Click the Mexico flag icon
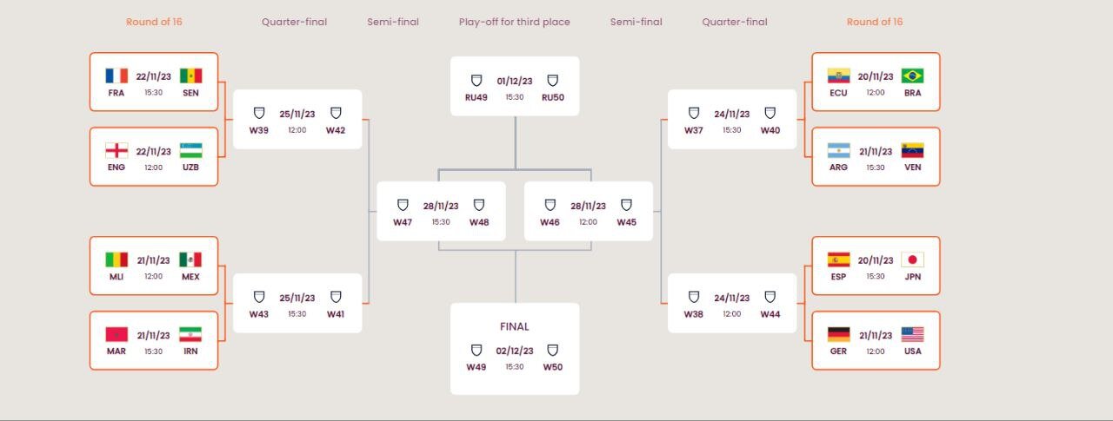Viewport: 1113px width, 421px height. click(x=190, y=260)
